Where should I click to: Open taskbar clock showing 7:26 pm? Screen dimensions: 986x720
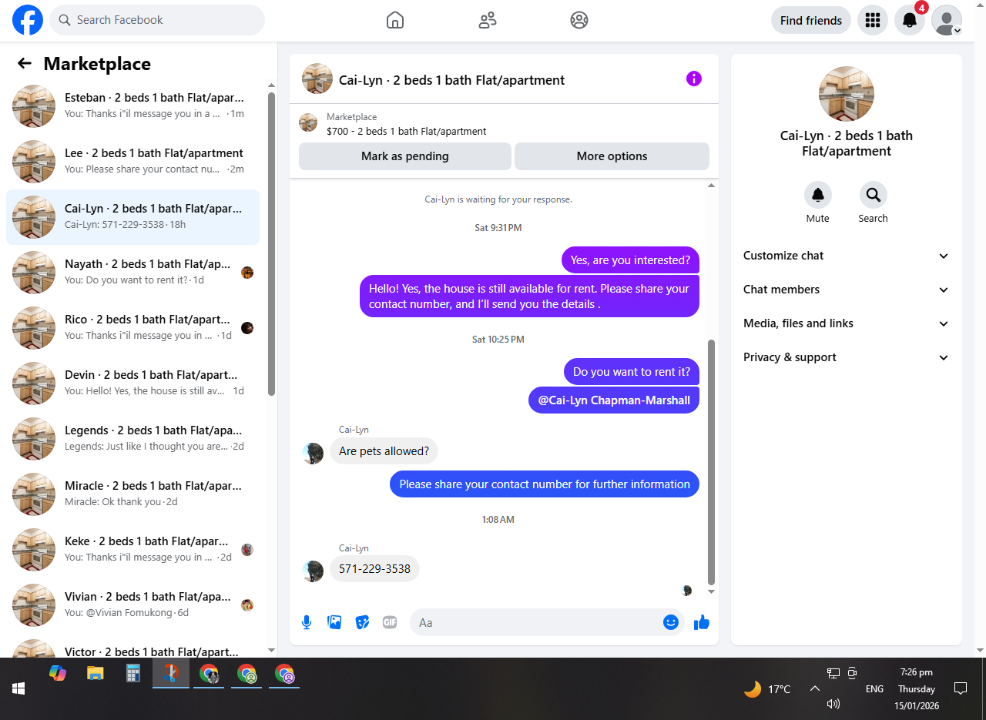pos(915,688)
